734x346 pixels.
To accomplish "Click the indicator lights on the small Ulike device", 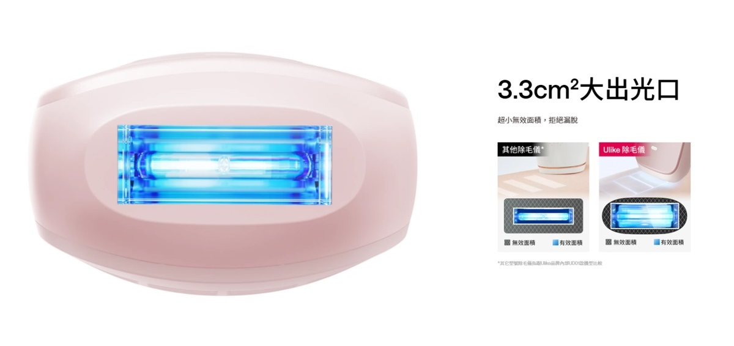I will pyautogui.click(x=655, y=149).
